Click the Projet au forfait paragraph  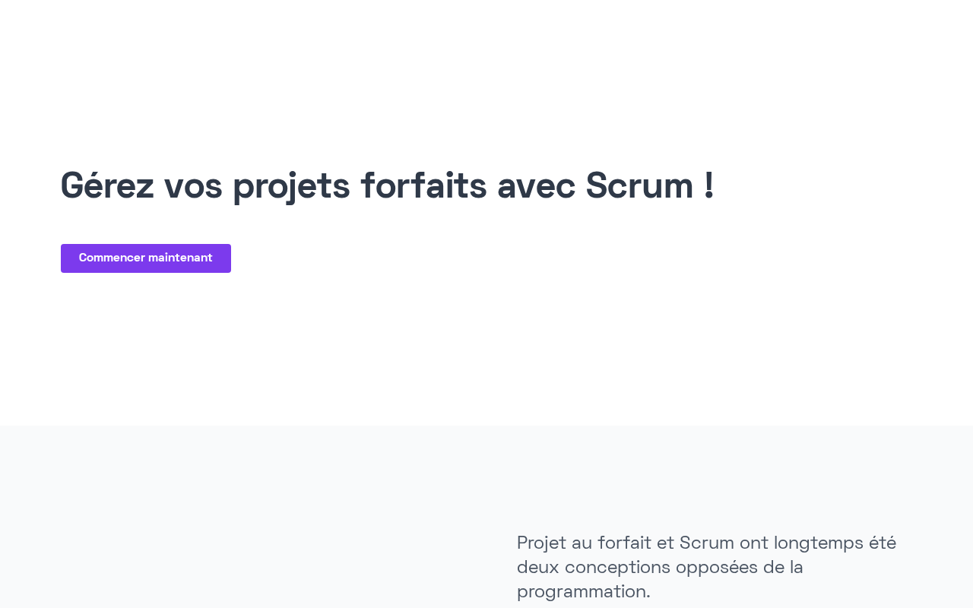pos(706,567)
